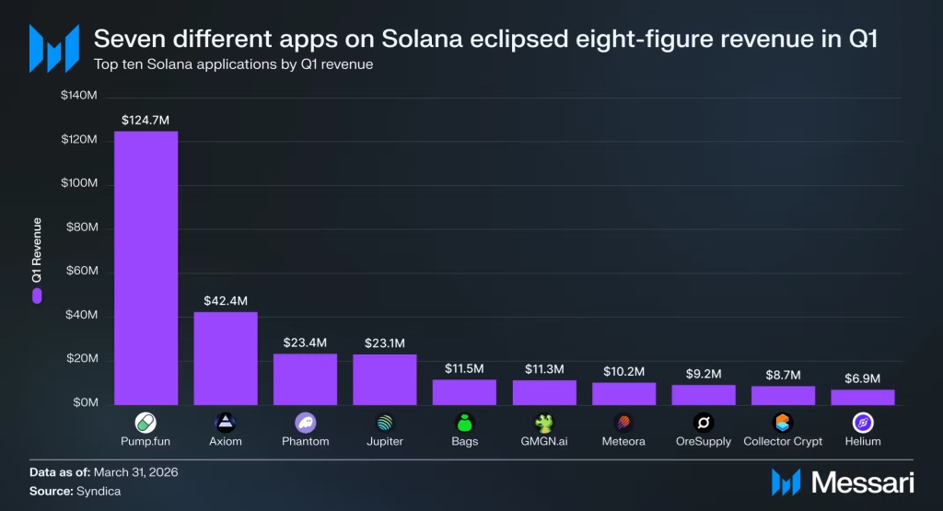The image size is (943, 511).
Task: Select the chart title about Solana apps
Action: [x=485, y=39]
